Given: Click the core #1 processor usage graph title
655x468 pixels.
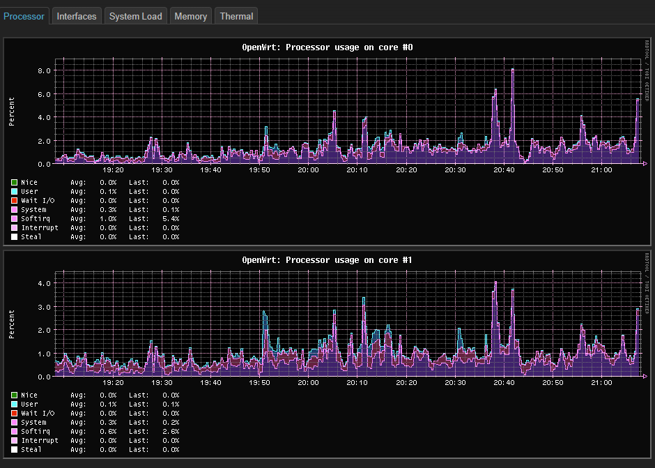Looking at the screenshot, I should [327, 260].
